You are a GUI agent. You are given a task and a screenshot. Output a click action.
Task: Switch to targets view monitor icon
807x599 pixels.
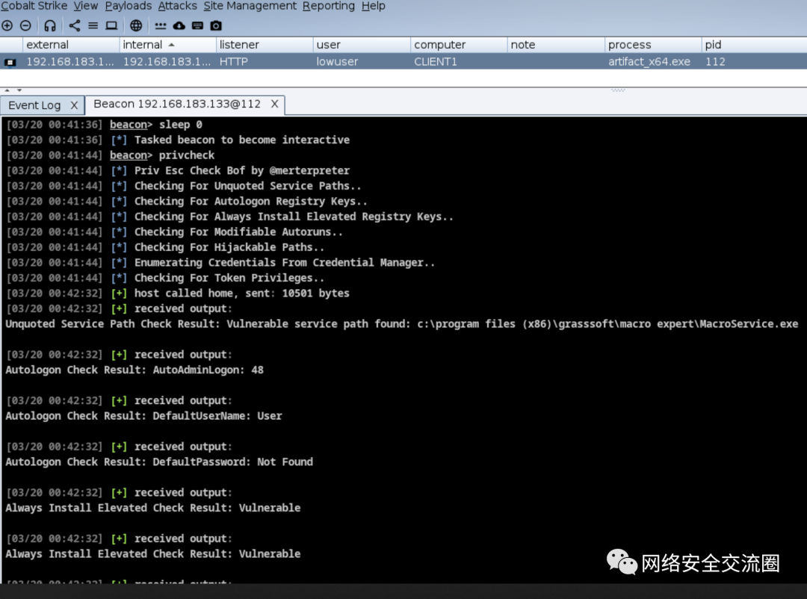[x=111, y=25]
